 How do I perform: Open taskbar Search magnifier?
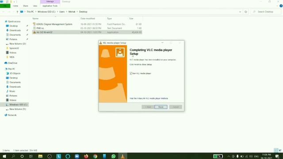tap(13, 156)
